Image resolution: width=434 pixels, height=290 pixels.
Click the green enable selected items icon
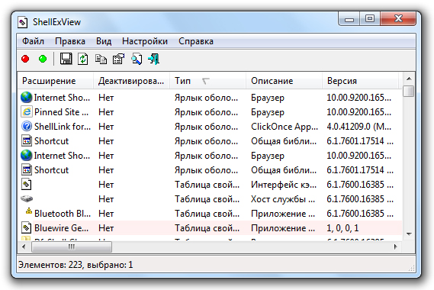(x=43, y=59)
